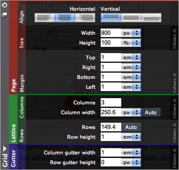Expand Colours for Rows section

click(x=175, y=133)
